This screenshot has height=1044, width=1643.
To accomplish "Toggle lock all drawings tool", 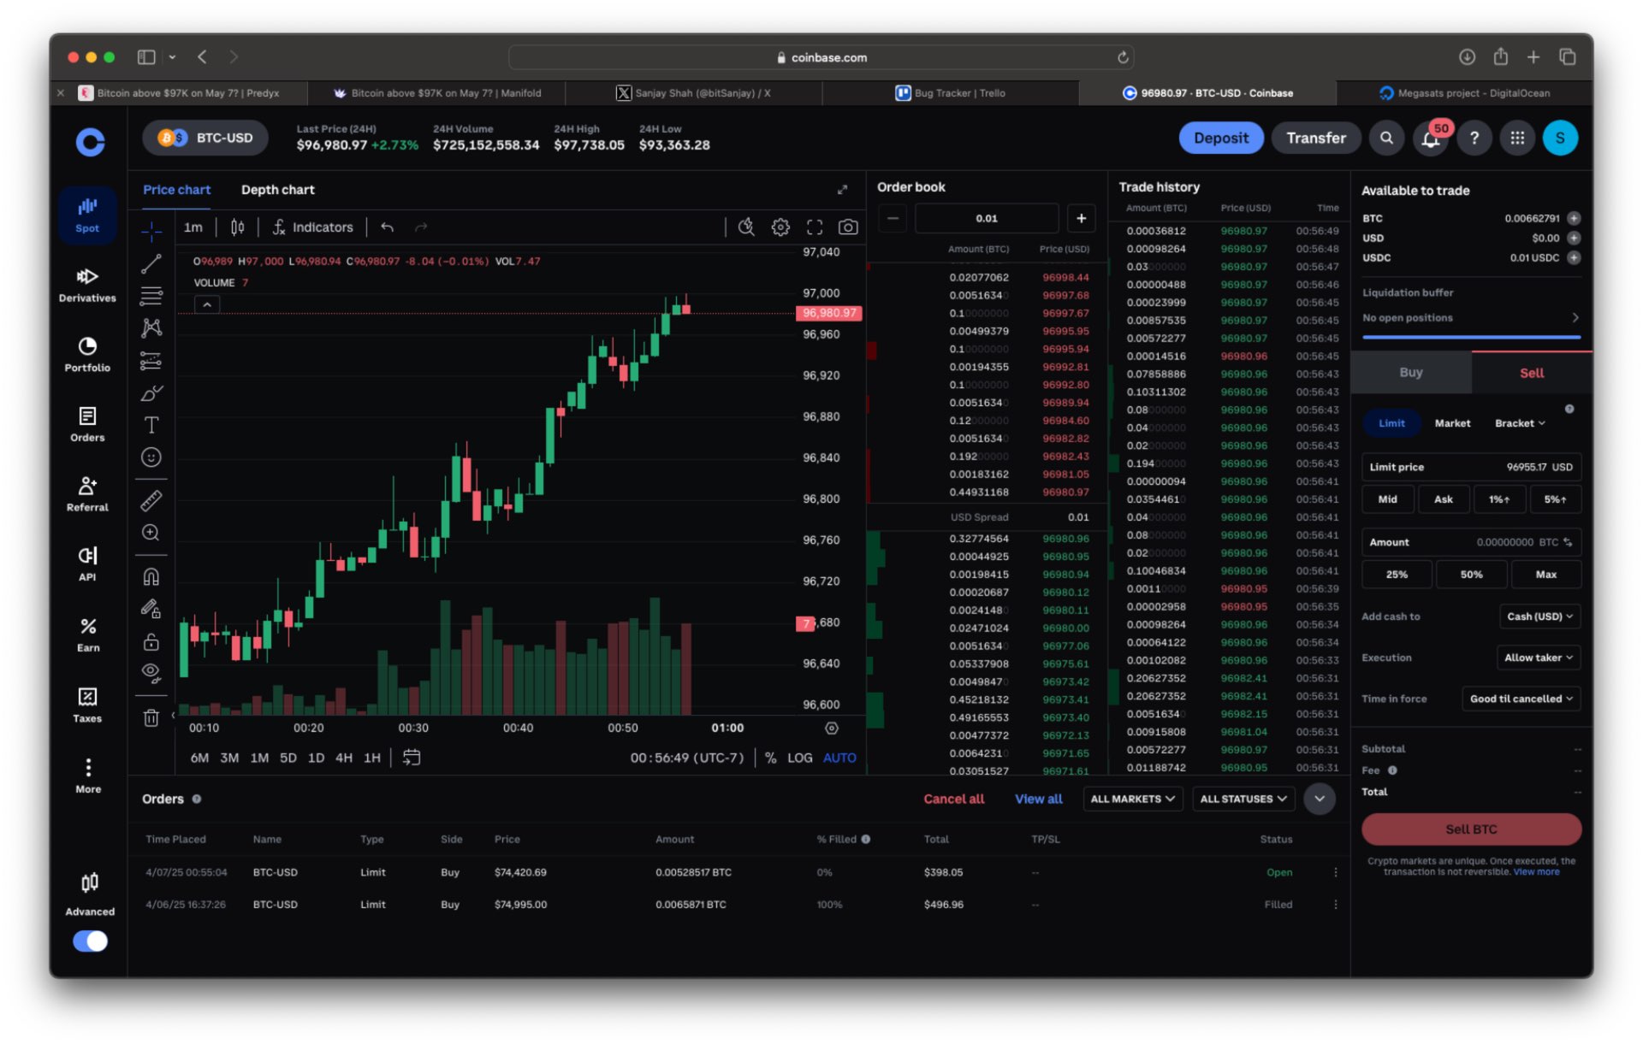I will point(151,641).
